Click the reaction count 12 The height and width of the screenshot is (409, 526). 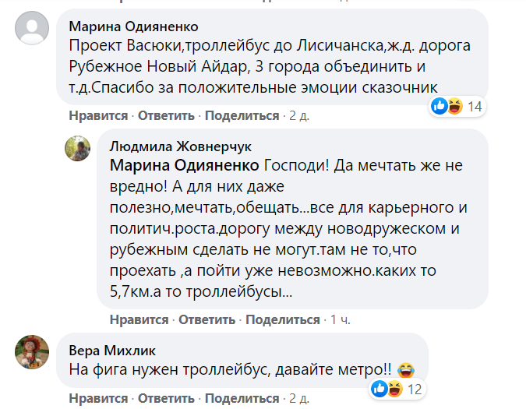pos(415,388)
